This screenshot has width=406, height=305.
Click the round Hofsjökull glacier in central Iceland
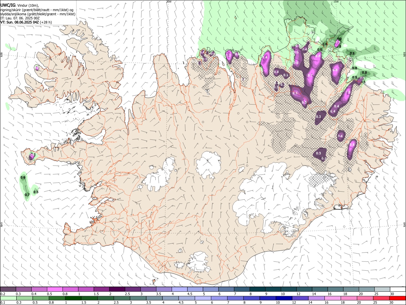208,164
